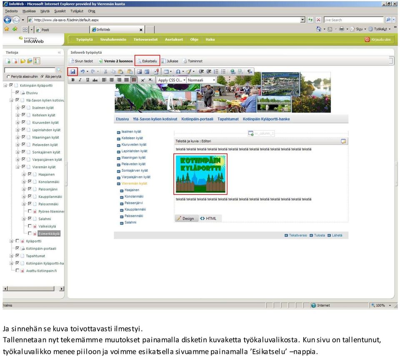400x356 pixels.
Task: Open the Tietovarastot menu
Action: click(146, 40)
